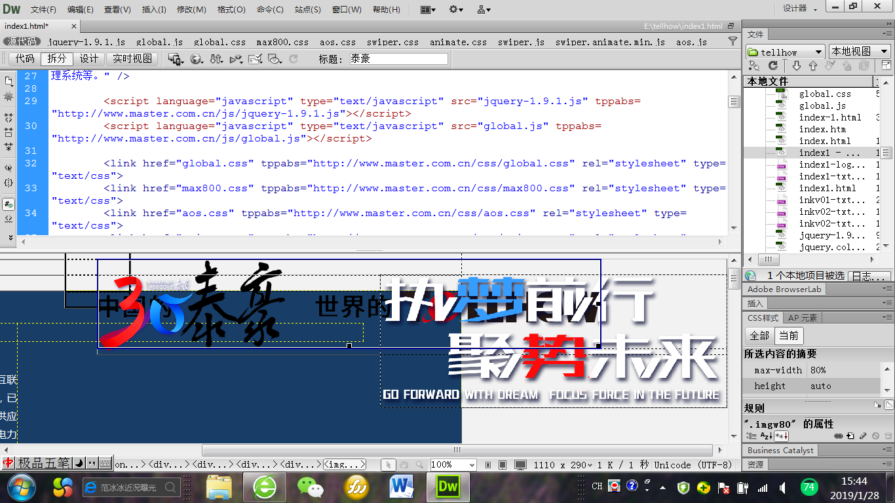Expand Adobe BrowserLab panel
The height and width of the screenshot is (503, 895).
tap(784, 289)
